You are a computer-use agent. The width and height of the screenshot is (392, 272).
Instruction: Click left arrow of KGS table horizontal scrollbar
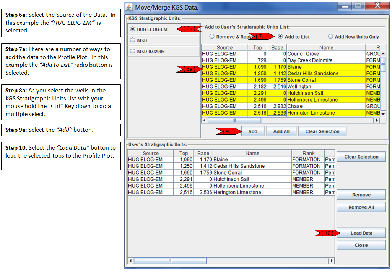(205, 120)
